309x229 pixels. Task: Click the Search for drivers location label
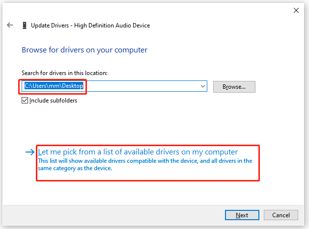click(65, 73)
